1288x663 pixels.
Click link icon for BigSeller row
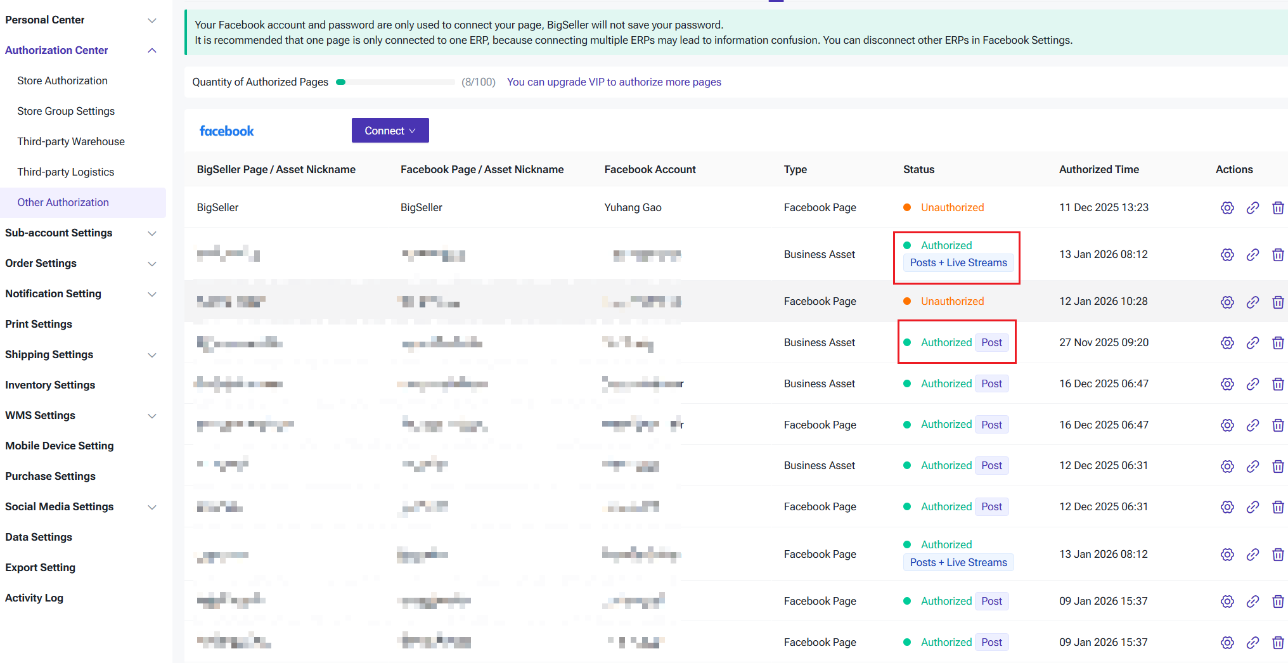(1253, 208)
